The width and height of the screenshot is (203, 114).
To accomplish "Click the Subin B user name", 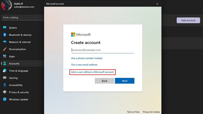I will point(18,3).
